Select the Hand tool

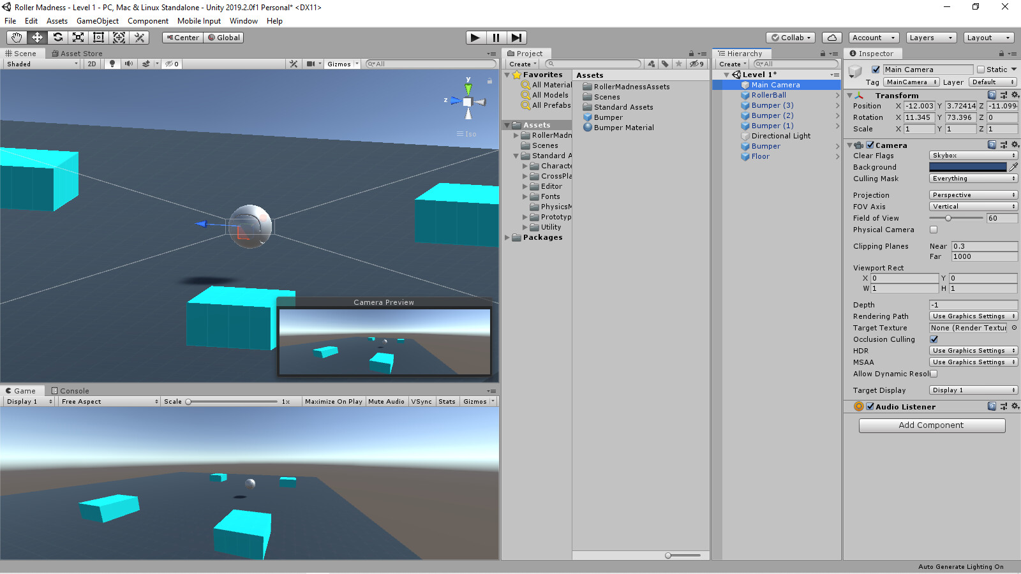coord(17,38)
